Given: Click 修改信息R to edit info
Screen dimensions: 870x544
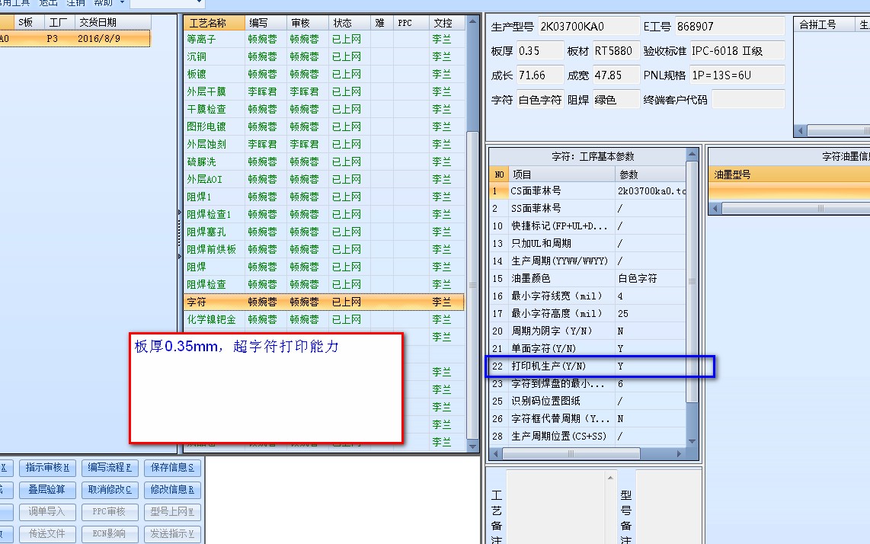Looking at the screenshot, I should (x=172, y=490).
